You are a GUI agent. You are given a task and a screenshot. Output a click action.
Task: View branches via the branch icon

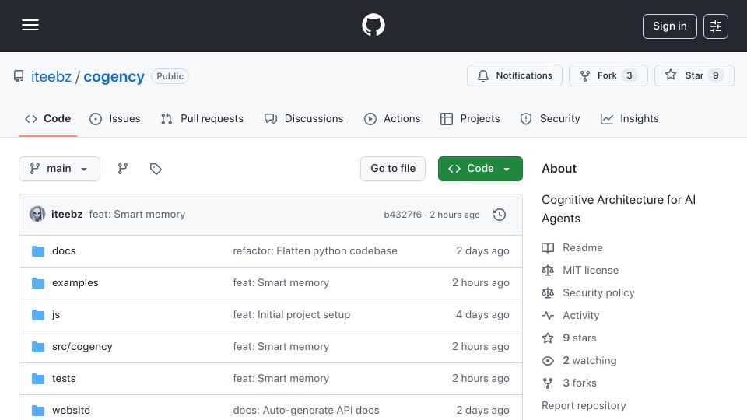coord(123,169)
